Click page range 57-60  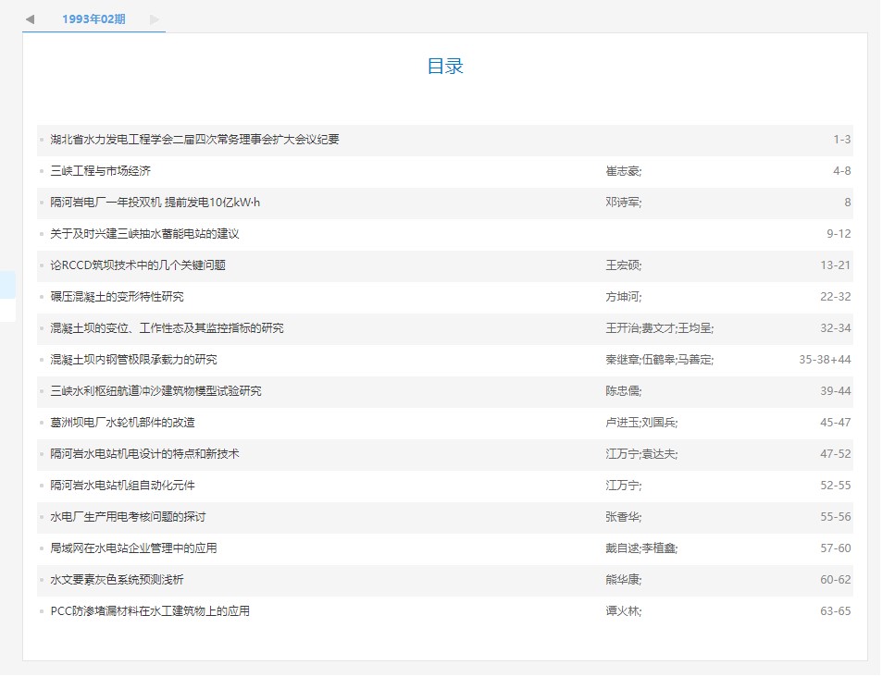(836, 548)
